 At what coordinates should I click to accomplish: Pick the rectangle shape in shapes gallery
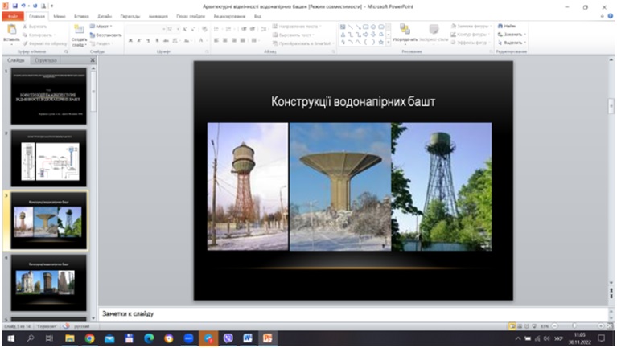[x=366, y=27]
